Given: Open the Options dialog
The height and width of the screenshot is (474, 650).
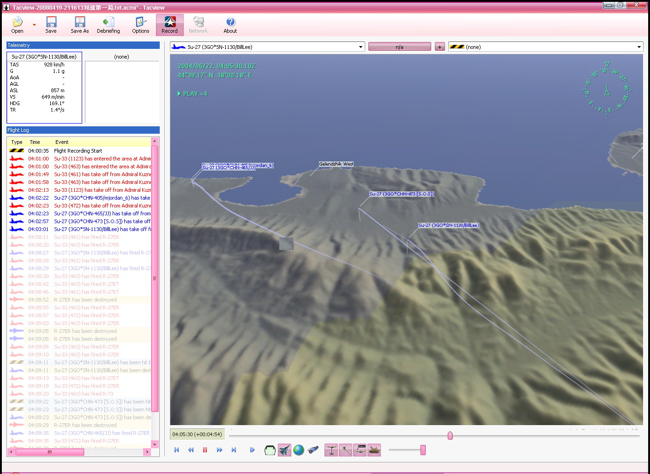Looking at the screenshot, I should (x=140, y=25).
